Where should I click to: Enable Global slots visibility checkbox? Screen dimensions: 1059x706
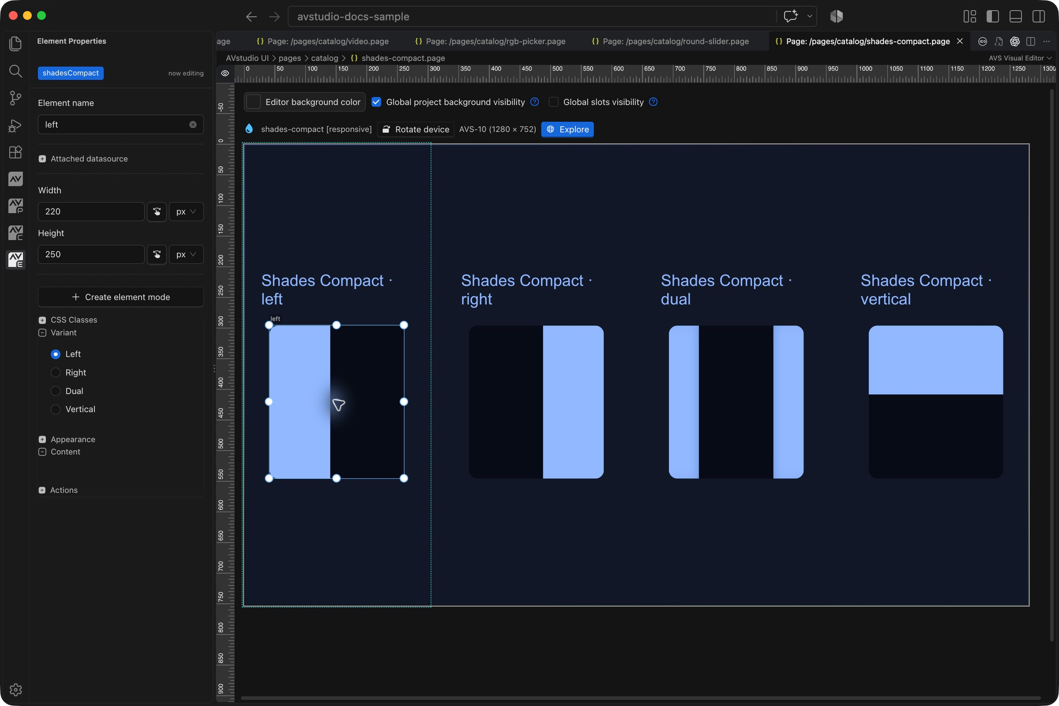pos(553,102)
